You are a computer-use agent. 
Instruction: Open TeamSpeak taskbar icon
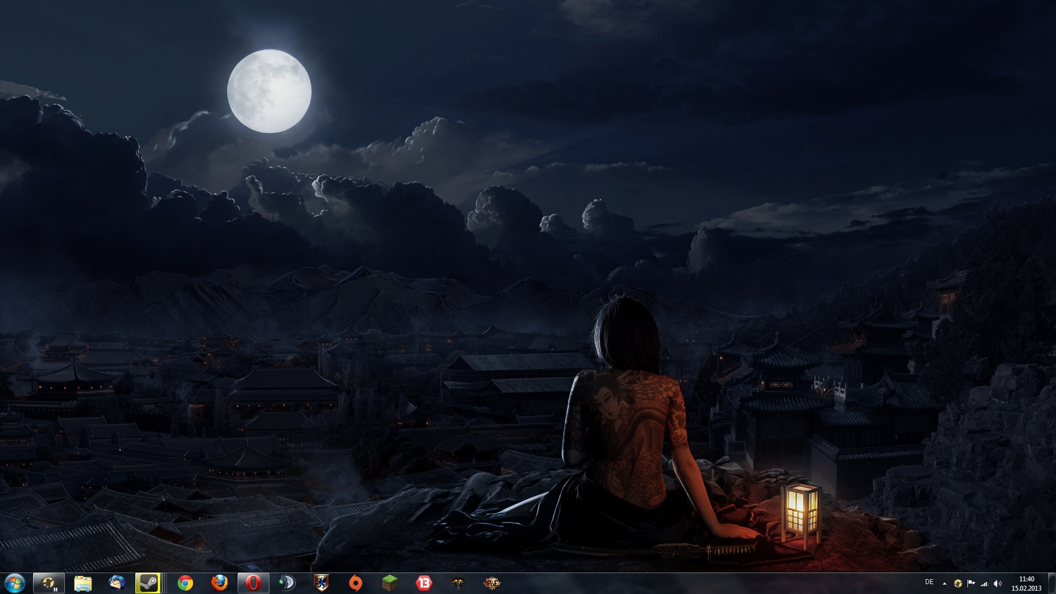(x=287, y=583)
